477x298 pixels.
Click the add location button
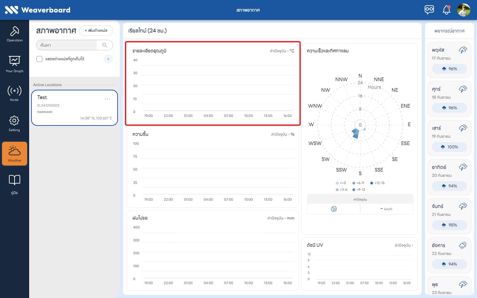(96, 30)
